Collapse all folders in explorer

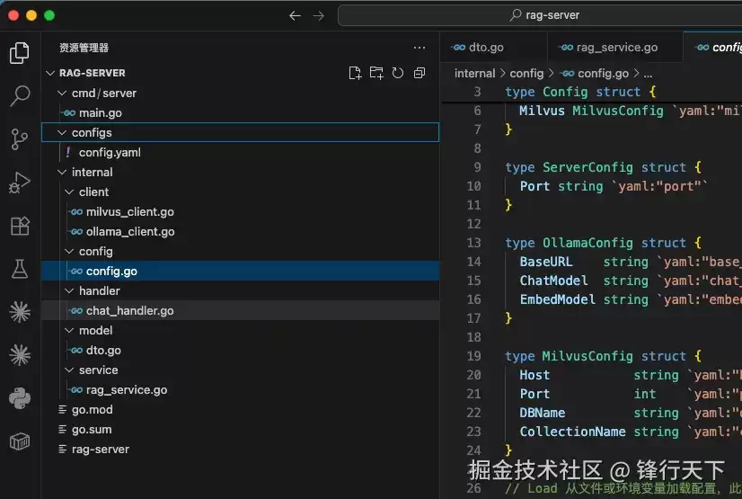(420, 73)
